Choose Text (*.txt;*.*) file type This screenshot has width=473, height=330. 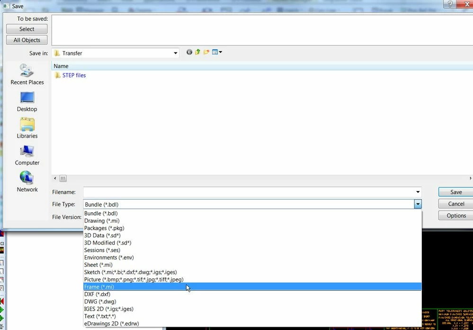click(x=252, y=316)
